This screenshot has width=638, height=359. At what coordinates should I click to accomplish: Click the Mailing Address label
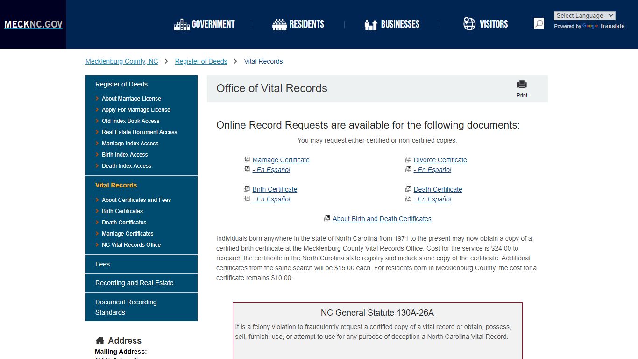[x=121, y=352]
